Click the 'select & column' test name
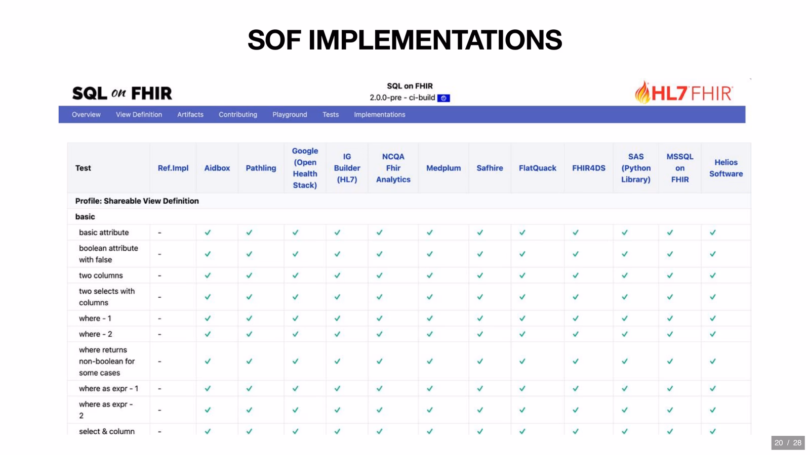This screenshot has height=455, width=810. point(107,431)
